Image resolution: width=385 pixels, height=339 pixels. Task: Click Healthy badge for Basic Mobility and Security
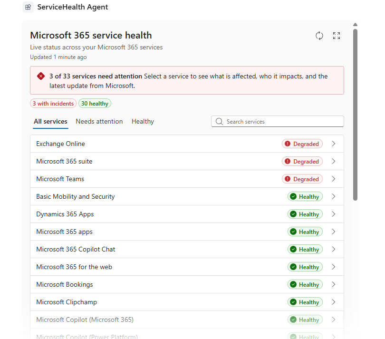(305, 196)
